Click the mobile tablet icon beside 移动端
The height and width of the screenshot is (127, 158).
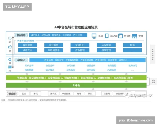[x=107, y=36]
